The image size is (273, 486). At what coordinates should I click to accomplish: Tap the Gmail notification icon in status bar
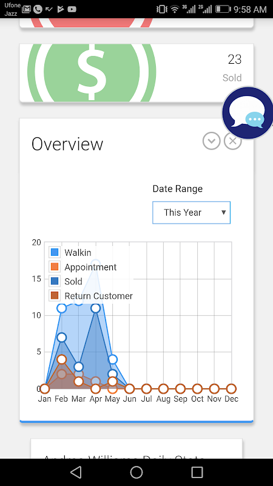coord(27,9)
